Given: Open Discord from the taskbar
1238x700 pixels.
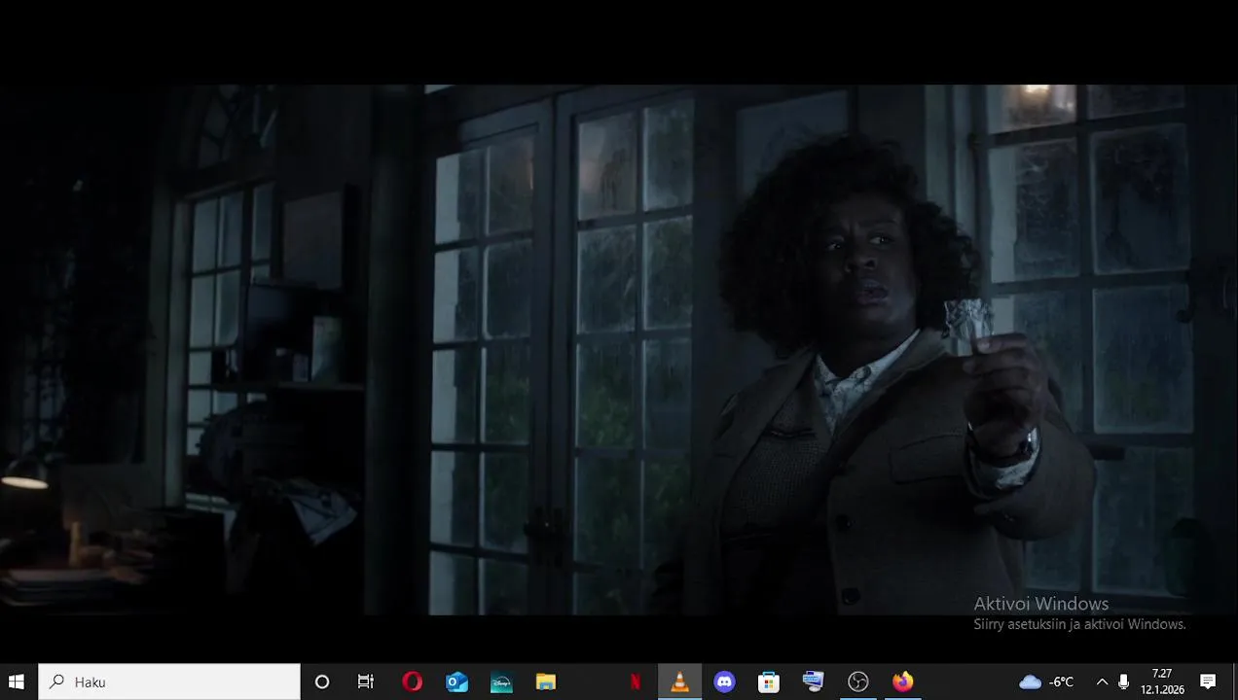Looking at the screenshot, I should pyautogui.click(x=724, y=682).
